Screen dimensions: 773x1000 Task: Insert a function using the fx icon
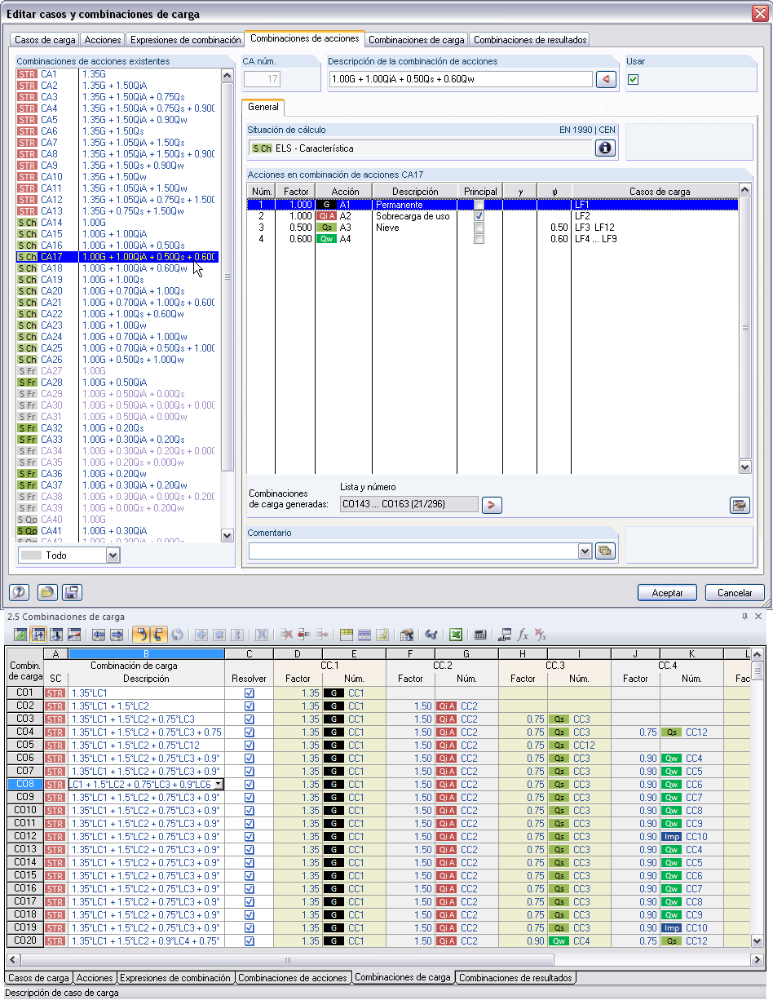coord(524,635)
